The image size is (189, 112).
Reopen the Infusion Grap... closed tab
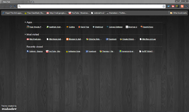(x=74, y=51)
